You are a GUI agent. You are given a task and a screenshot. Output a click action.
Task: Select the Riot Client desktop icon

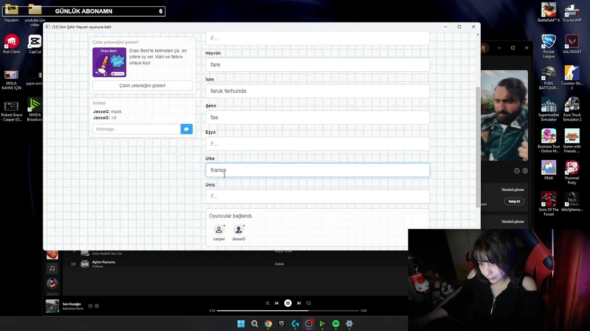(x=12, y=44)
